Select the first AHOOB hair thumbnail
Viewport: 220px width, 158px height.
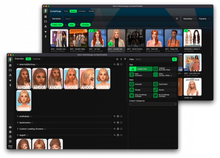point(24,79)
